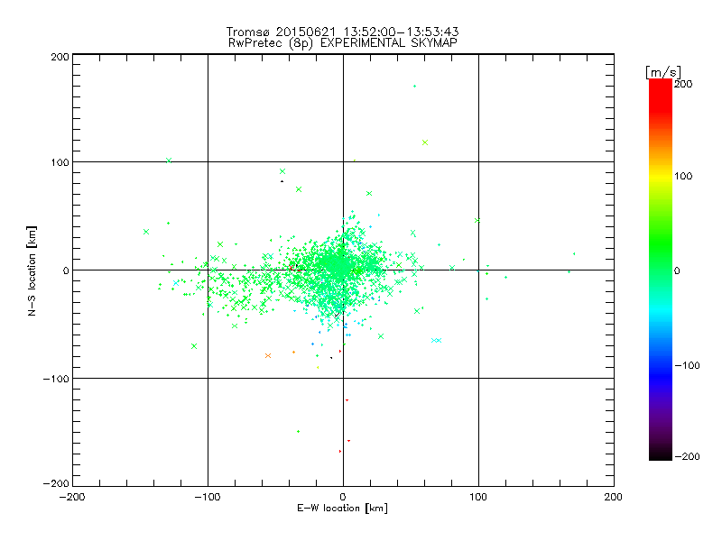
Task: Click the x-axis '-100' tick label
Action: pos(208,497)
